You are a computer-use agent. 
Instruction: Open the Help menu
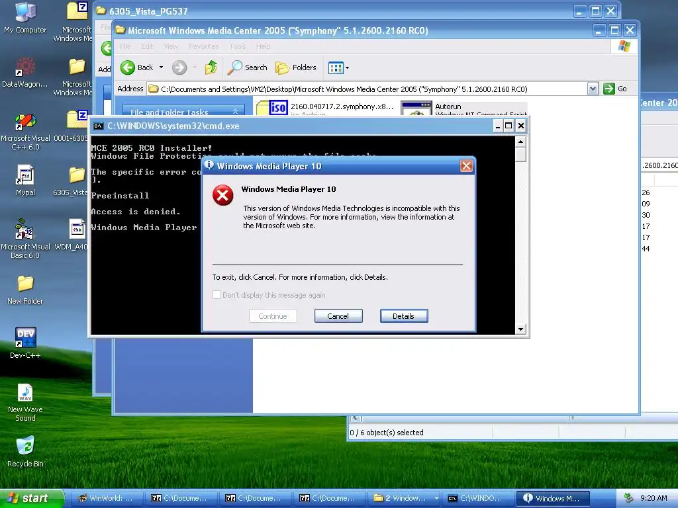[263, 46]
